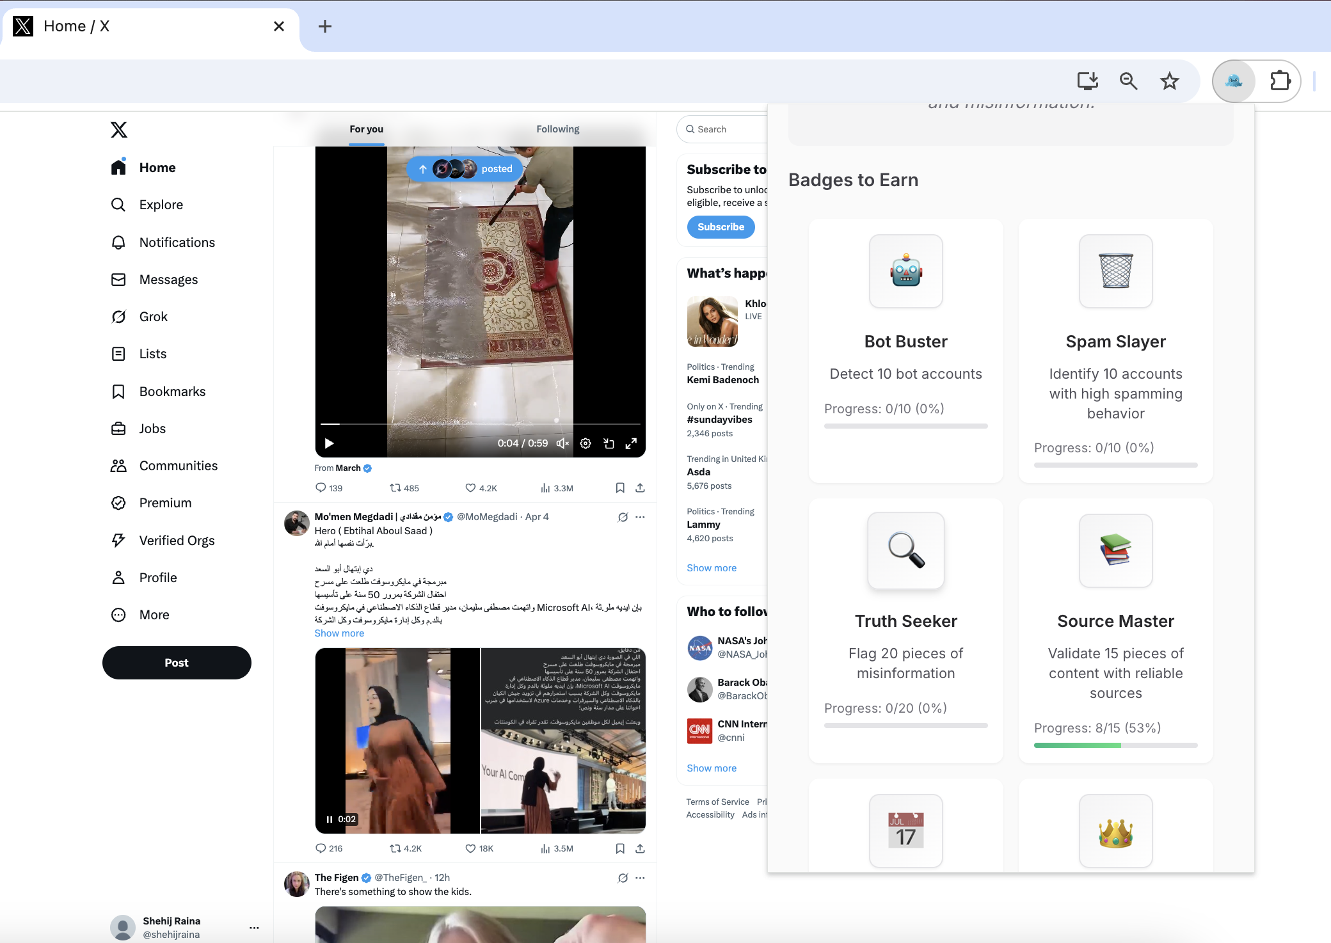The image size is (1331, 943).
Task: Open more options on The Figen's post
Action: pos(640,878)
